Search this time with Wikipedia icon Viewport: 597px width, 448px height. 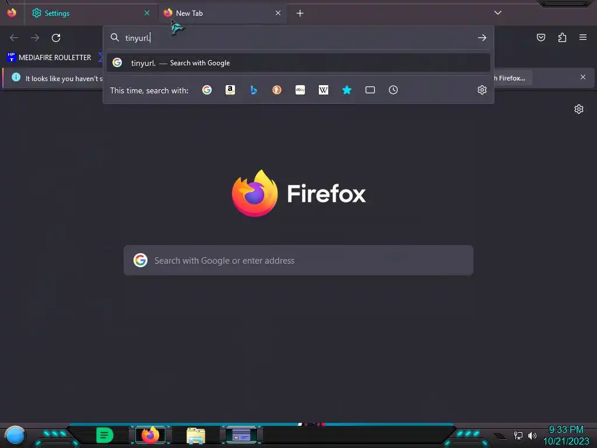(x=323, y=90)
